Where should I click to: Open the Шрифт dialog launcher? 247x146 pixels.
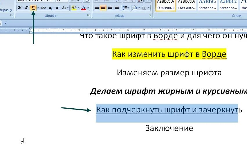click(x=88, y=15)
